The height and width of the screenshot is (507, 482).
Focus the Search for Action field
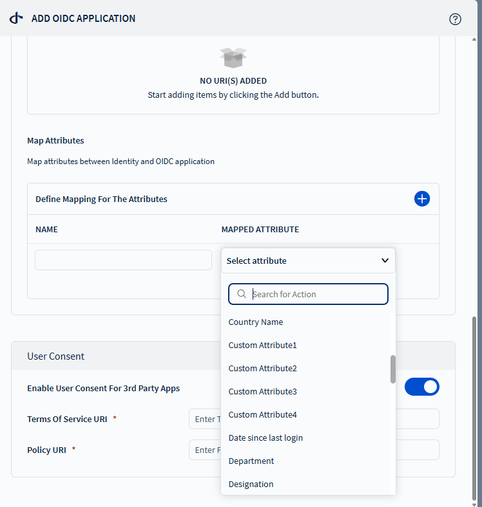click(x=316, y=294)
